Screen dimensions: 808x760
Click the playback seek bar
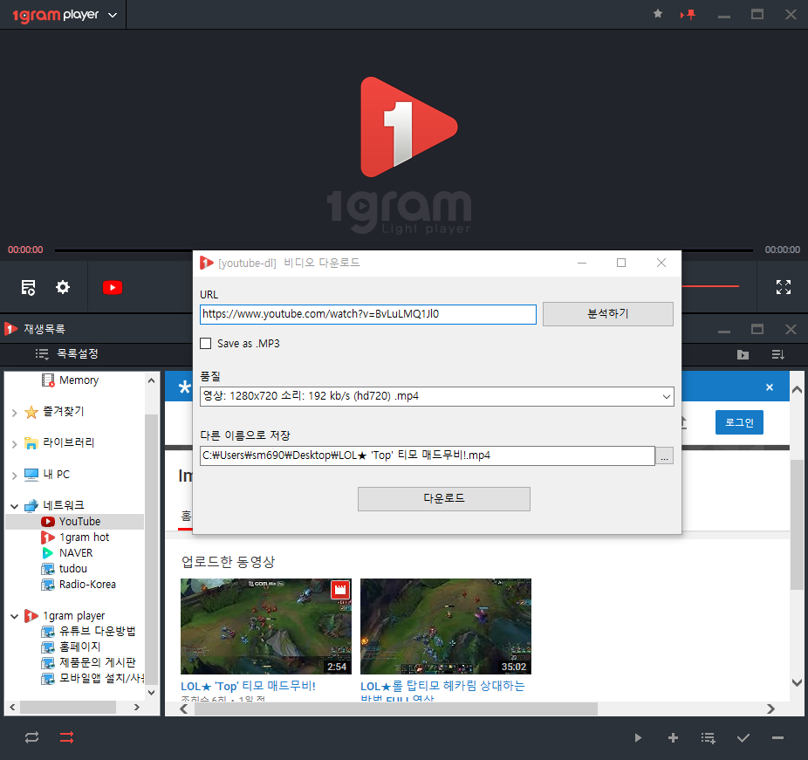[x=403, y=250]
